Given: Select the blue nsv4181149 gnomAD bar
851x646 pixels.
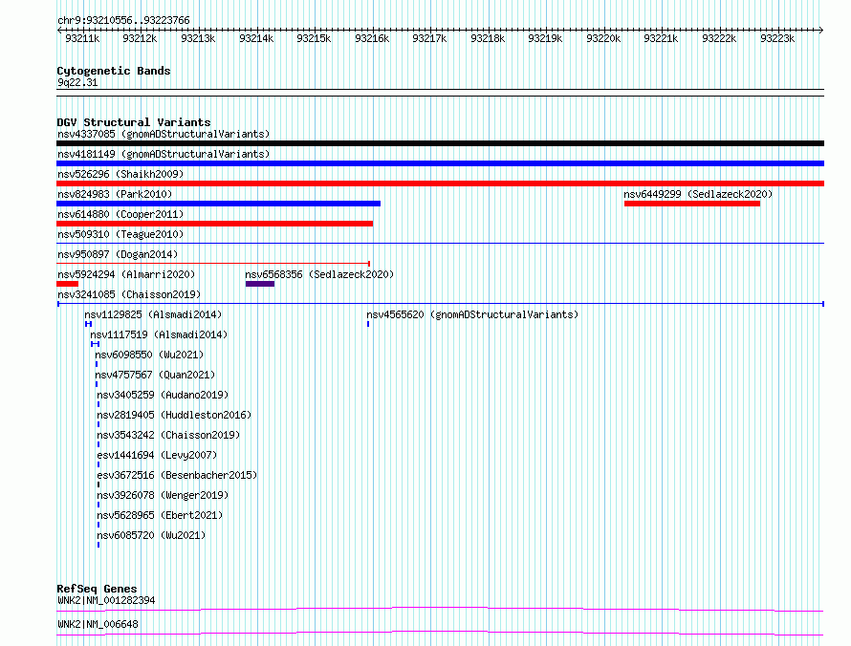Looking at the screenshot, I should click(x=440, y=163).
